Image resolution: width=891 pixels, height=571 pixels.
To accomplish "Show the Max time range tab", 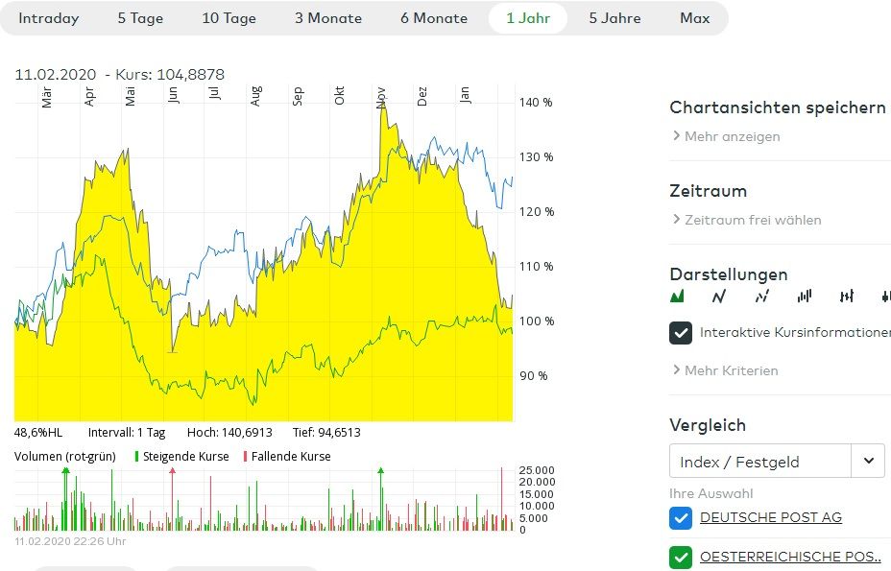I will point(695,18).
